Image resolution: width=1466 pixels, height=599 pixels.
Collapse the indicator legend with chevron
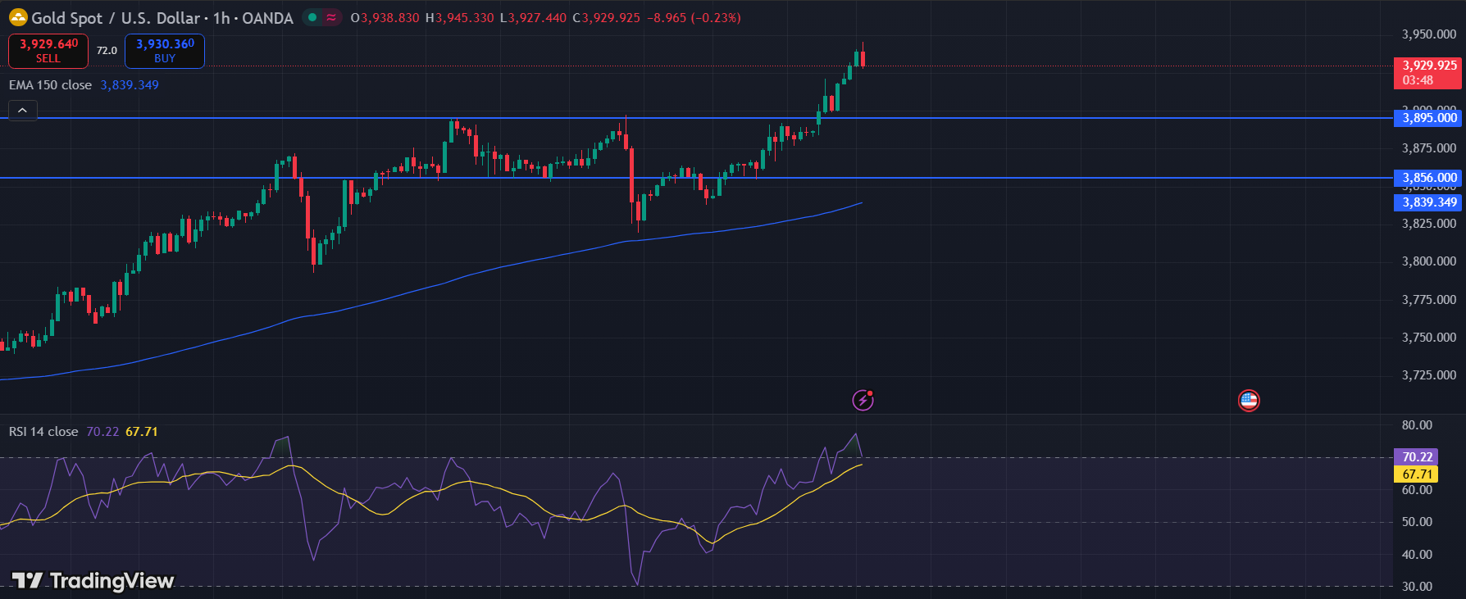tap(22, 111)
